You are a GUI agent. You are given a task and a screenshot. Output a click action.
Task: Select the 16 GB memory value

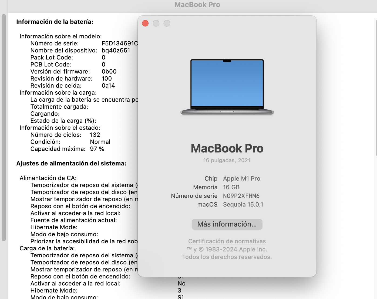click(231, 187)
